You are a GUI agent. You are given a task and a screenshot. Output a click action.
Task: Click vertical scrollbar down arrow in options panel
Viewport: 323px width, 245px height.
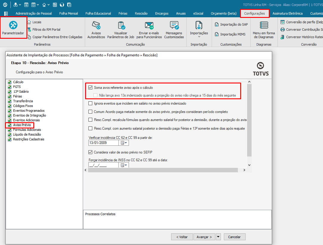(x=249, y=165)
